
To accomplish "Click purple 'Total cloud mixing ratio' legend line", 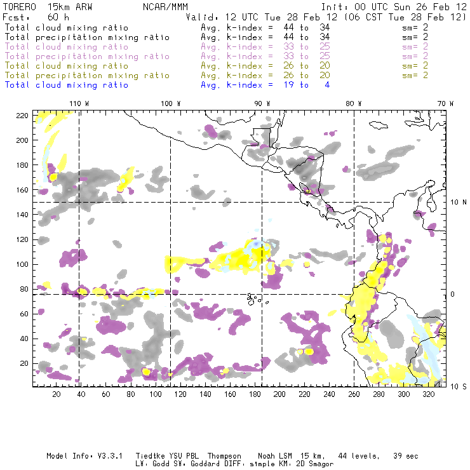I will pyautogui.click(x=67, y=47).
